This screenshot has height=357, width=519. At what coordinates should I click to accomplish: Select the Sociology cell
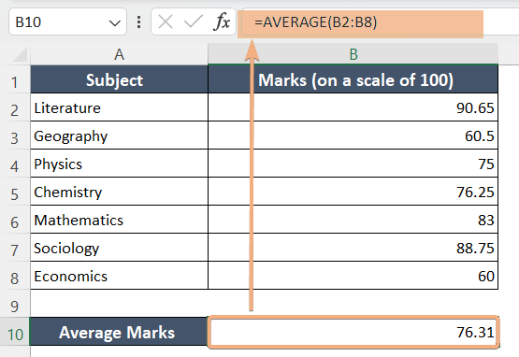(119, 248)
